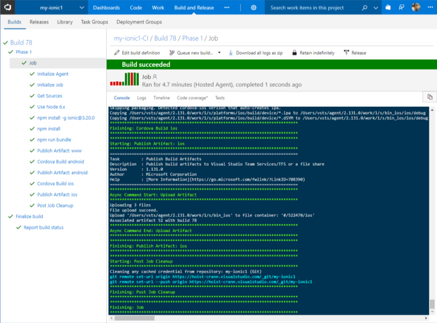Open the Report build status step
The image size is (437, 323).
coord(43,228)
